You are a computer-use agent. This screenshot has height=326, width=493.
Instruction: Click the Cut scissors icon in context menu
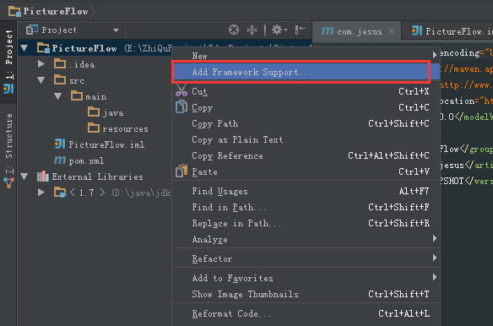click(x=181, y=90)
